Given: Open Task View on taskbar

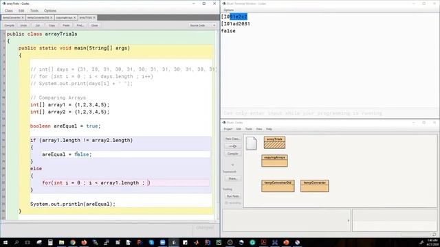Looking at the screenshot, I should (27, 242).
